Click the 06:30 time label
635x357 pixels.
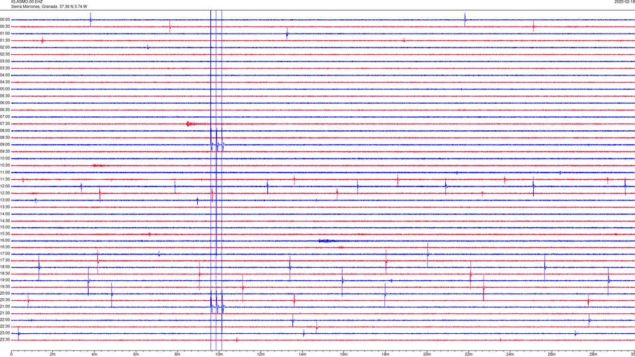pos(5,110)
